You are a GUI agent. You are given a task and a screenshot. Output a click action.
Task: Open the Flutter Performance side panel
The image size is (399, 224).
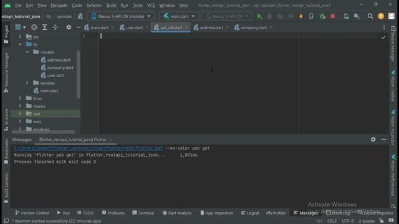click(393, 175)
